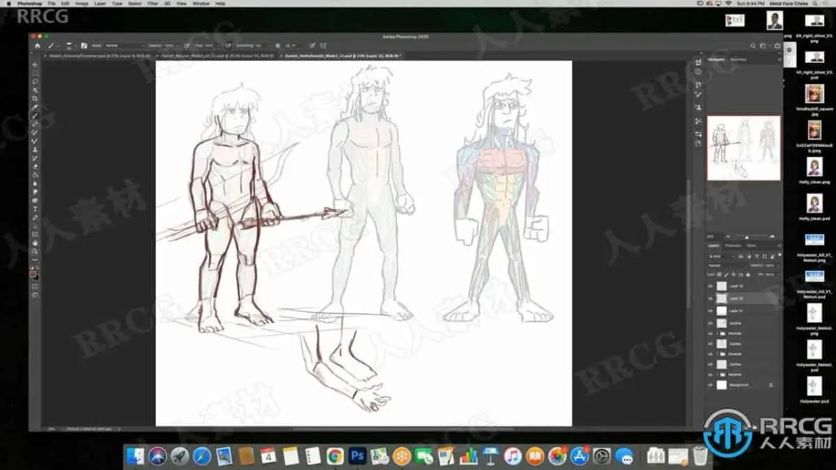Screen dimensions: 836x470
Task: Open the Layers panel menu icon
Action: point(779,246)
